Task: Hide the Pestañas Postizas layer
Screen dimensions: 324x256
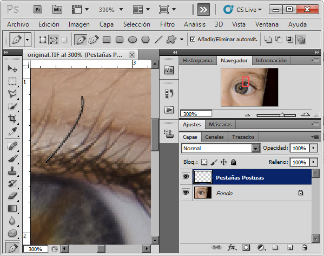Action: [186, 177]
